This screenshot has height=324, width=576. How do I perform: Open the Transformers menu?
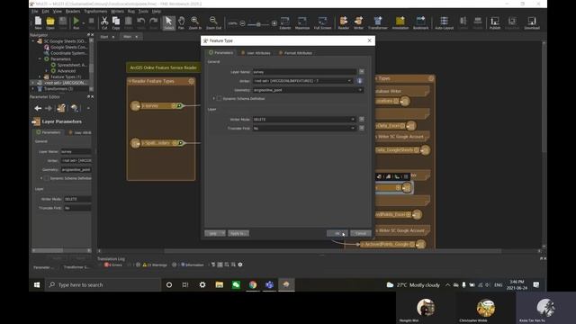[x=95, y=12]
